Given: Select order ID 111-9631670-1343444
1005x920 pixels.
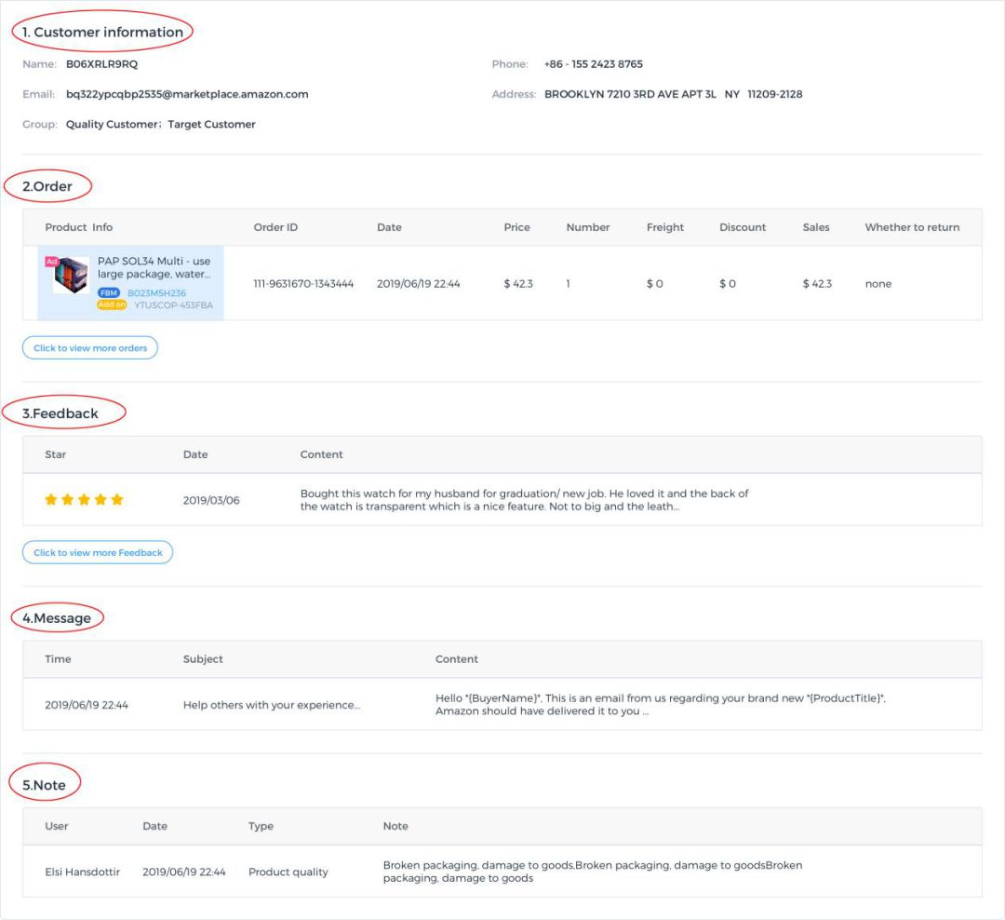Looking at the screenshot, I should (x=303, y=284).
